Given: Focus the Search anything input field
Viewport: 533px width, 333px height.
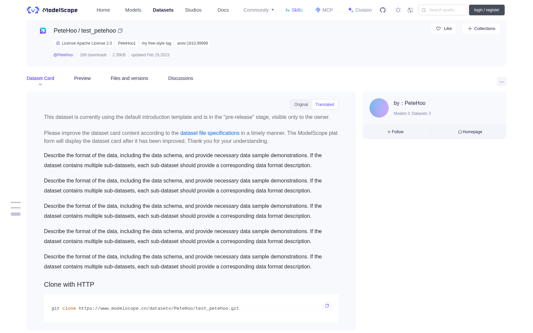Looking at the screenshot, I should (443, 10).
